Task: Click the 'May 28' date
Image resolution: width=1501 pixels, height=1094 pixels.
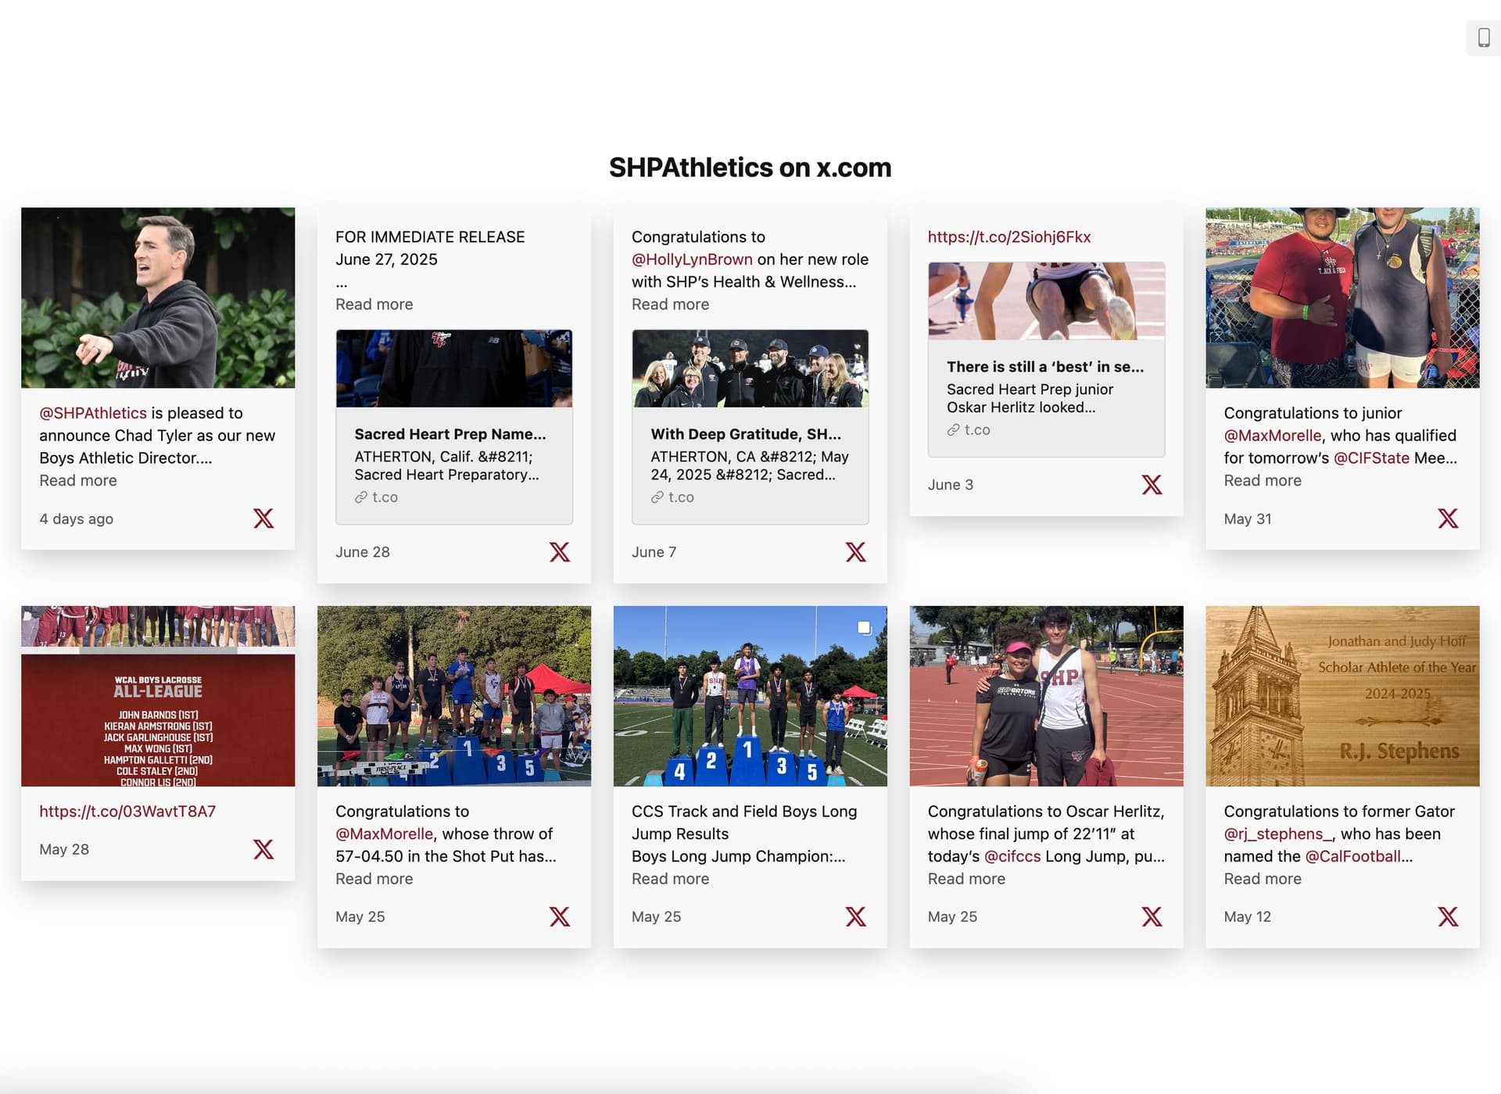Action: [x=64, y=849]
